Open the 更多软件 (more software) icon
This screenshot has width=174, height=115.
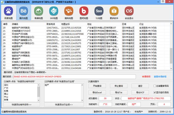(x=114, y=12)
